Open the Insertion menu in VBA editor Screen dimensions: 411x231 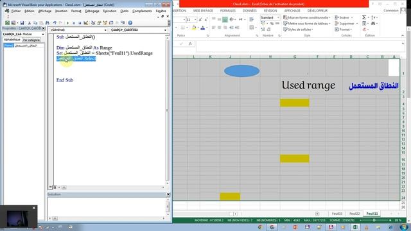click(62, 11)
